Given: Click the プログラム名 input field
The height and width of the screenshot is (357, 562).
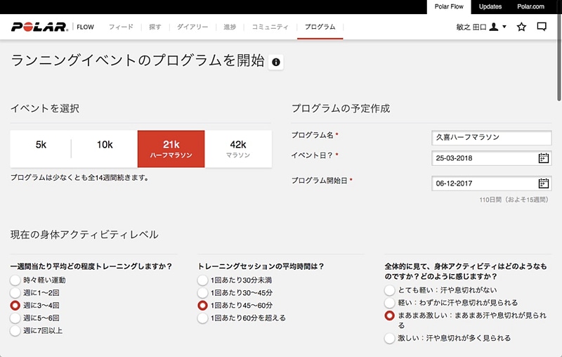Looking at the screenshot, I should [491, 138].
